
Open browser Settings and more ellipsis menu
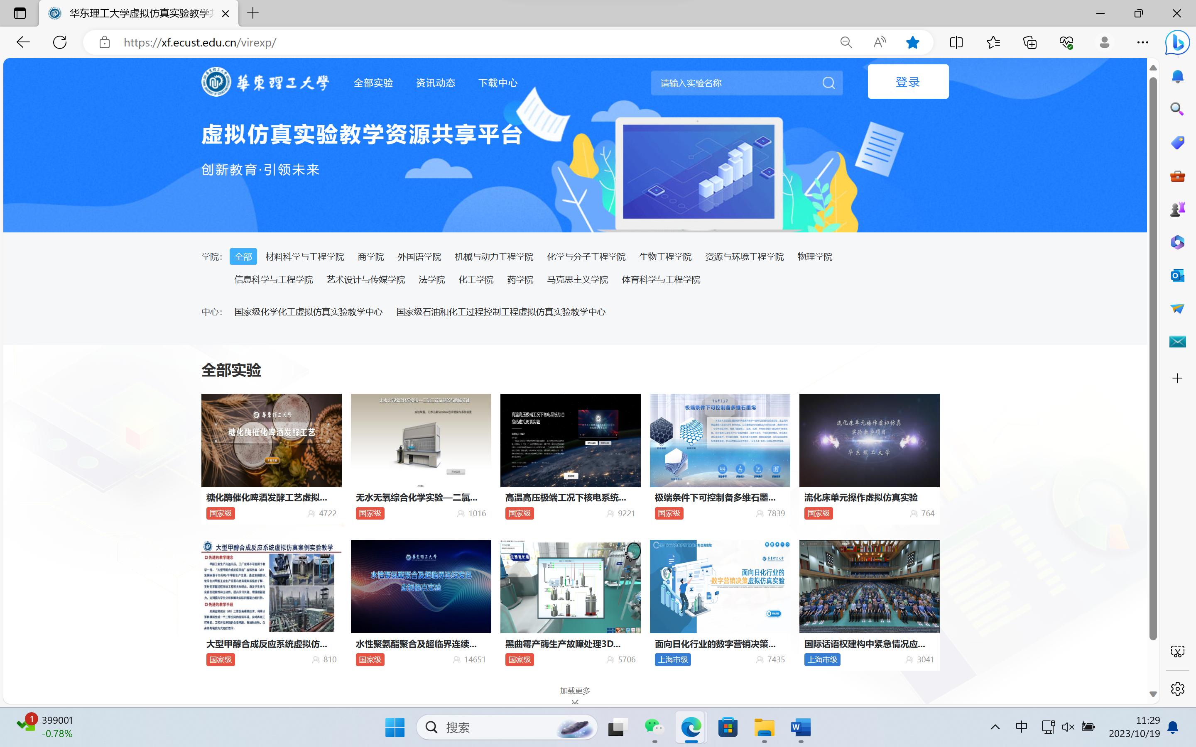1142,42
